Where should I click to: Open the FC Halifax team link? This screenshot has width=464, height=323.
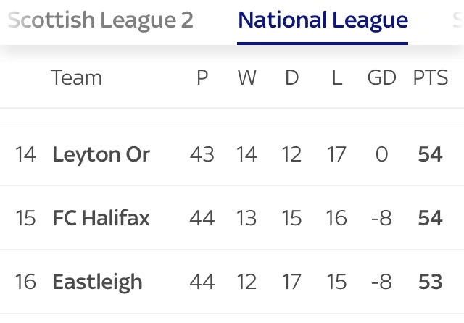click(101, 218)
